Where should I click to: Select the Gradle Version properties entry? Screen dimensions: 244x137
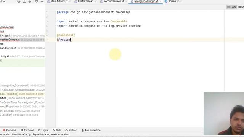[22, 98]
